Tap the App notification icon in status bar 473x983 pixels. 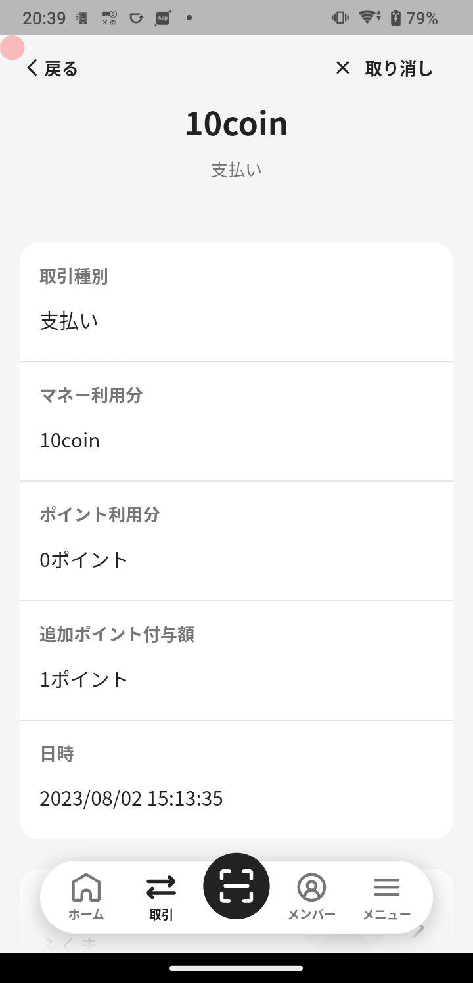(x=163, y=18)
